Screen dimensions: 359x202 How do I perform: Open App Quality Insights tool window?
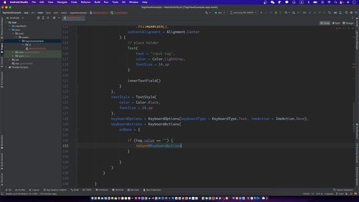55,190
